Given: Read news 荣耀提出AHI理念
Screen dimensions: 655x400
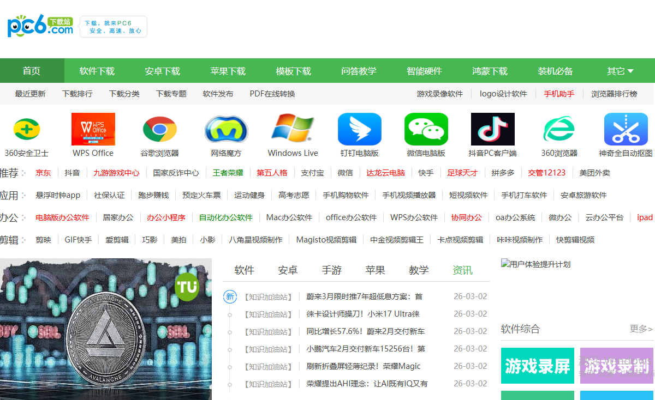Looking at the screenshot, I should 367,384.
